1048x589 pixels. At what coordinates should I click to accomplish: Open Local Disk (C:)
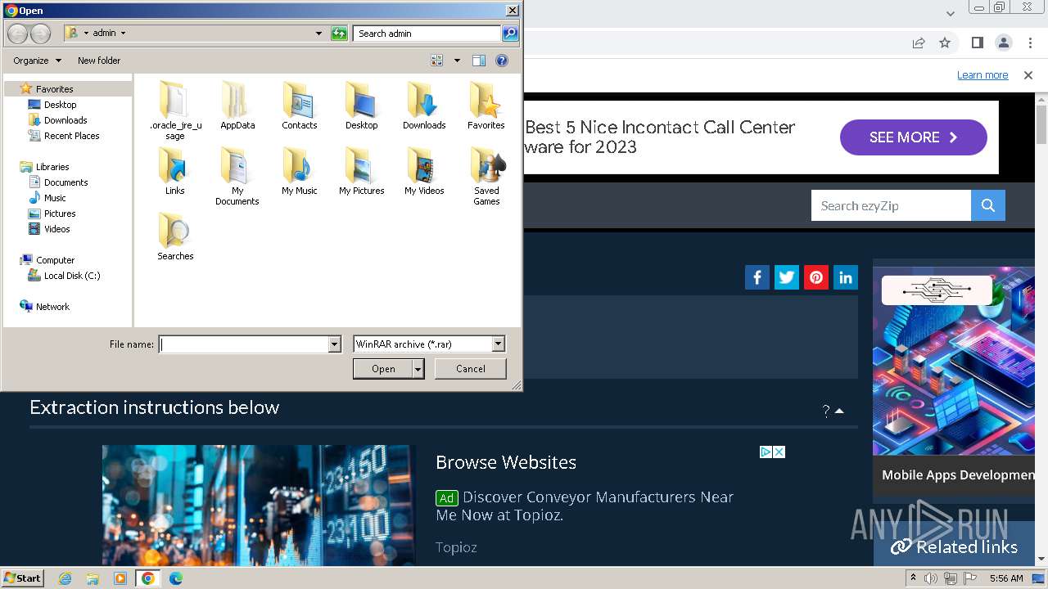click(72, 276)
